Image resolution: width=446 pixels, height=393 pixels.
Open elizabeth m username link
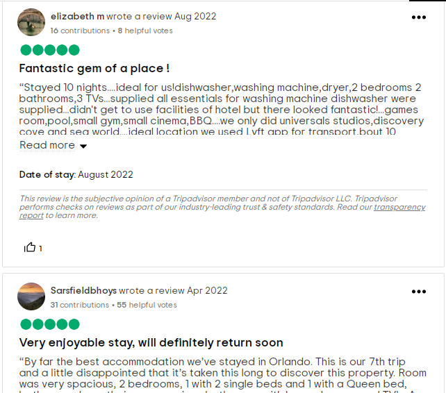77,16
